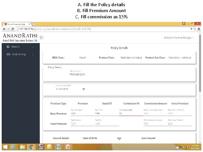Image resolution: width=203 pixels, height=152 pixels.
Task: Click the Health IRDA Class value
Action: [x=83, y=58]
